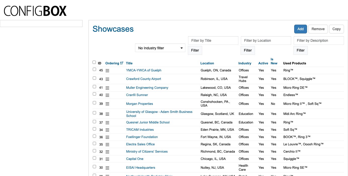The image size is (348, 176).
Task: Click the drag handle for Crawford County Airport
Action: tap(107, 79)
